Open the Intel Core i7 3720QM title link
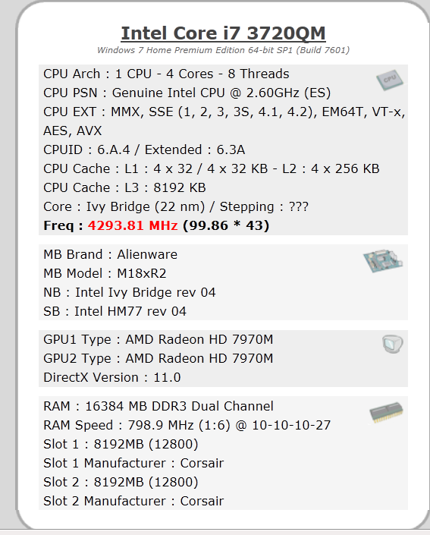The image size is (430, 535). [224, 33]
